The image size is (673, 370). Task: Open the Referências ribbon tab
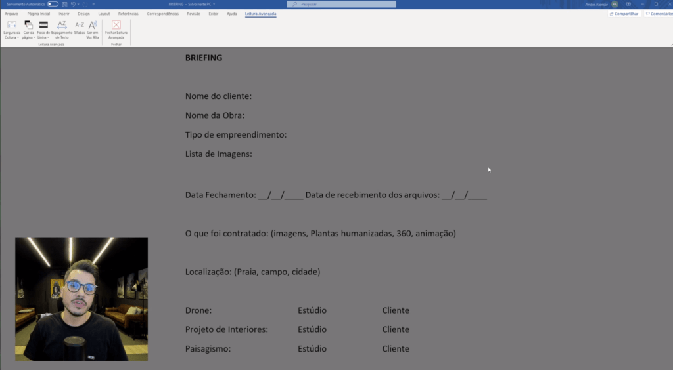(128, 14)
